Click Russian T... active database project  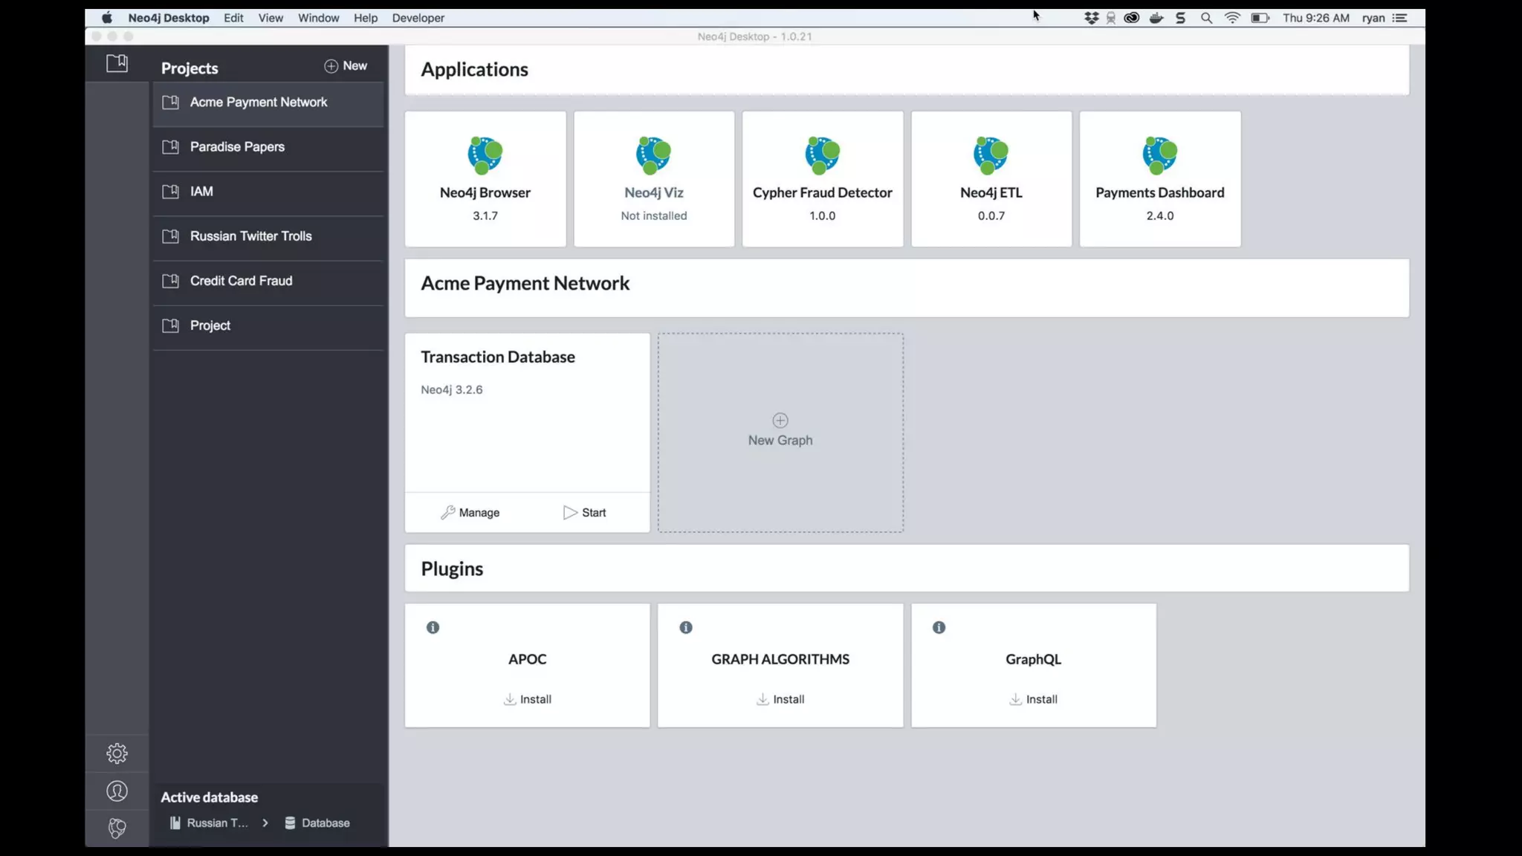pyautogui.click(x=209, y=823)
